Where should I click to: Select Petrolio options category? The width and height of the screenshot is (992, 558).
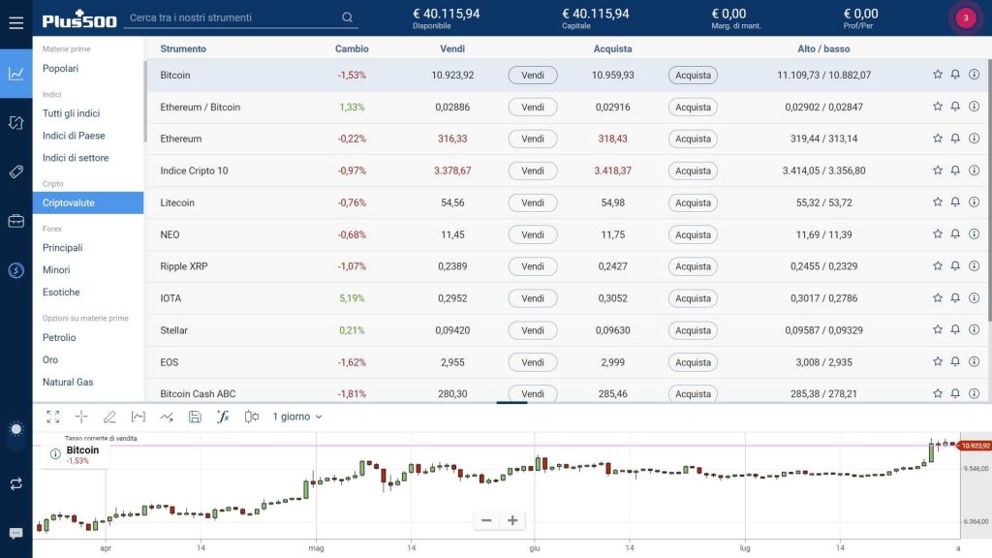tap(59, 337)
